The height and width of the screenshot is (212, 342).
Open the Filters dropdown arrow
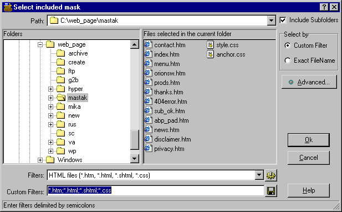[259, 175]
